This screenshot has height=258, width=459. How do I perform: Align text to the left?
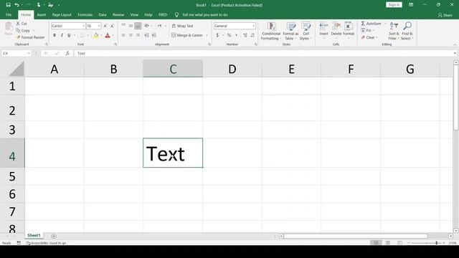tap(123, 35)
